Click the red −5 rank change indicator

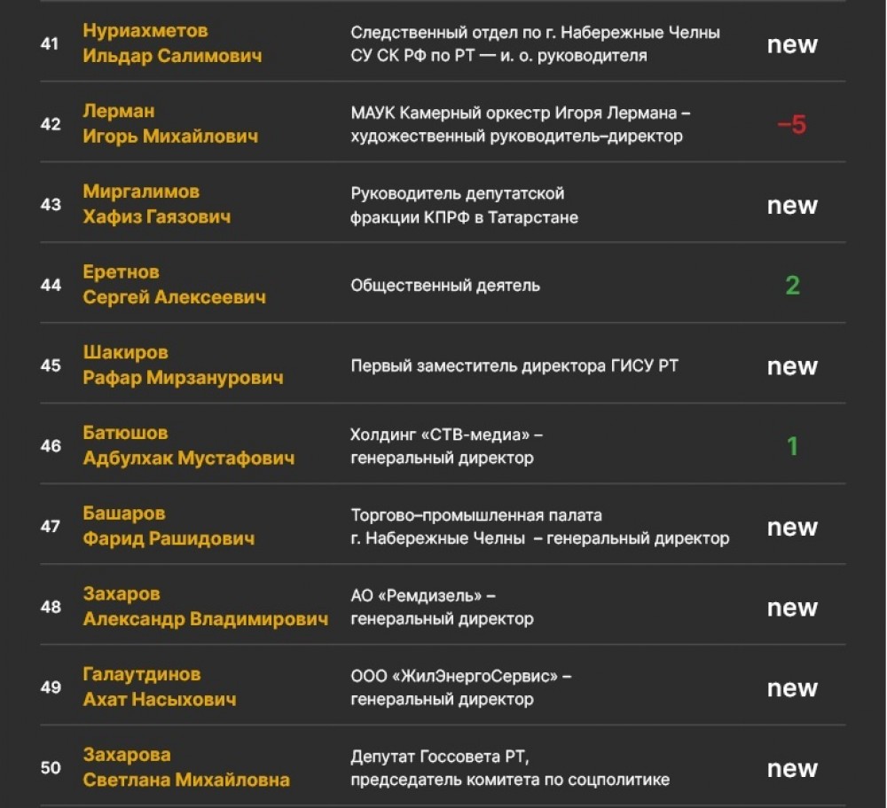[x=791, y=125]
